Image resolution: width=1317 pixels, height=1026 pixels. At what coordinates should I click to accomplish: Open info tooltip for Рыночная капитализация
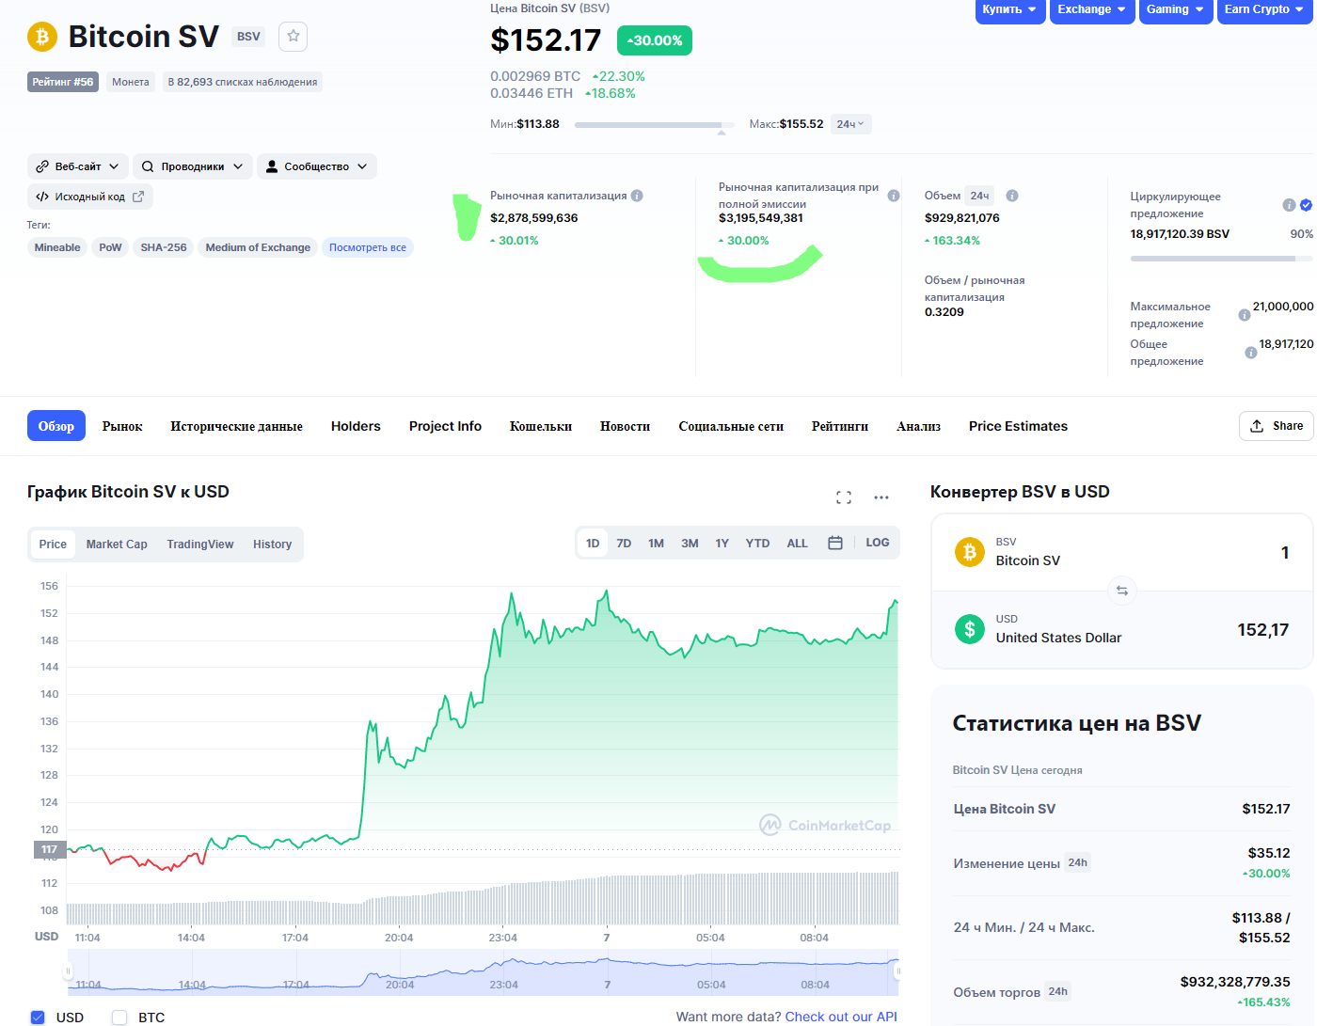[637, 196]
